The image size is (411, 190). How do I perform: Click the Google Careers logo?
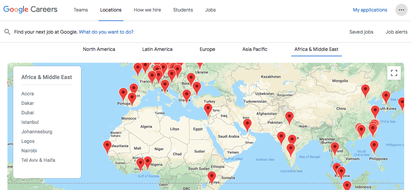30,10
